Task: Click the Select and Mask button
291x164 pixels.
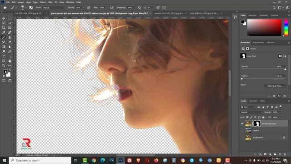Action: coord(275,86)
